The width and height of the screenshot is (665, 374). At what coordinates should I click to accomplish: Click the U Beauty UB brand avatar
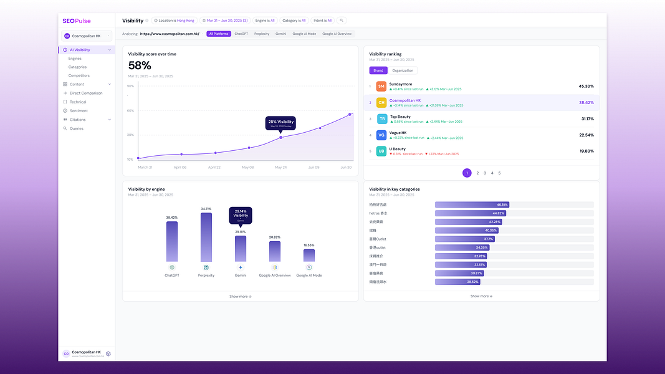click(x=381, y=151)
